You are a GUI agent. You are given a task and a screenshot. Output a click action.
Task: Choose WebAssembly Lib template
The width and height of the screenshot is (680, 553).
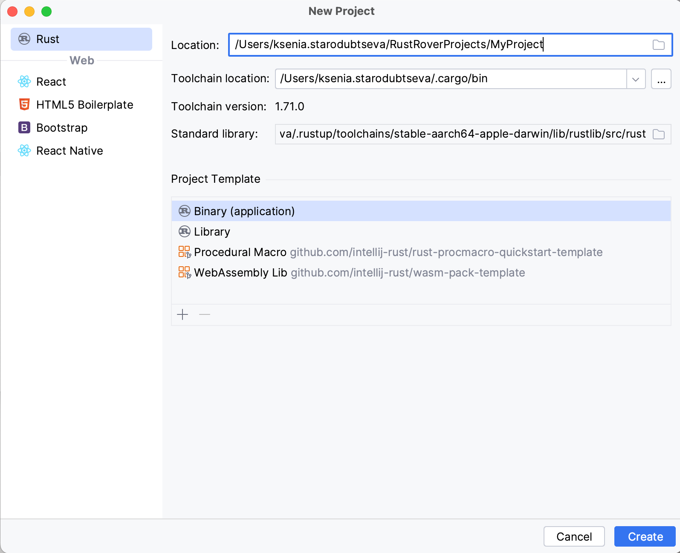click(x=240, y=273)
